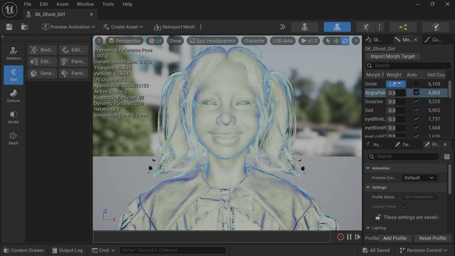Toggle Auto checkbox for AngryPain morph target

click(x=416, y=92)
